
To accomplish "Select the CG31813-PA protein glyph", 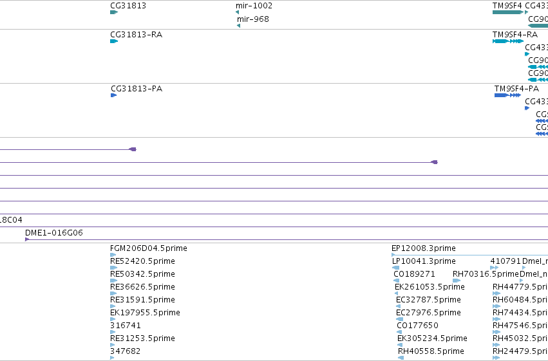I will click(x=113, y=95).
